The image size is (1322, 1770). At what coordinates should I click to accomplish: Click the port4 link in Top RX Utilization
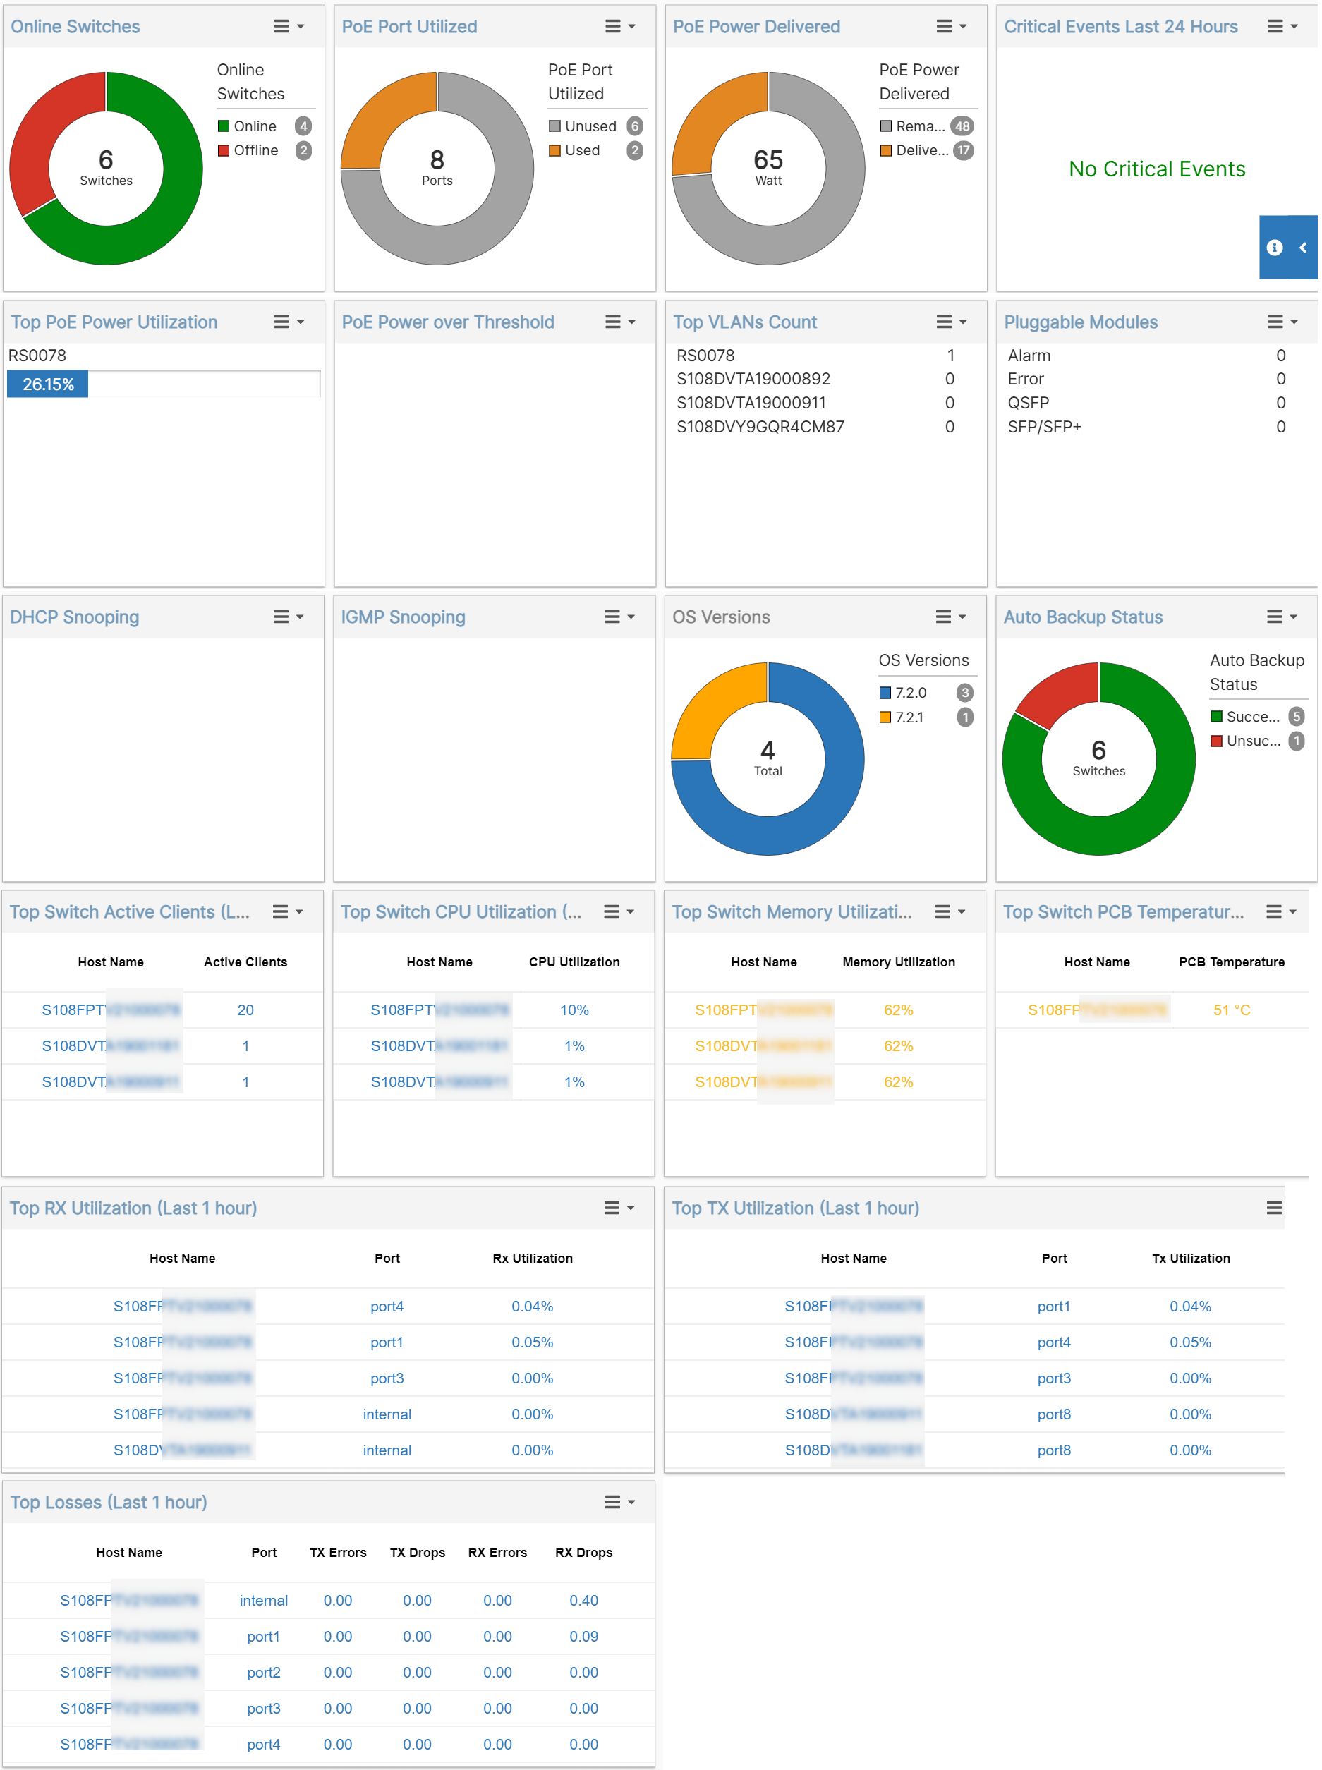[387, 1306]
